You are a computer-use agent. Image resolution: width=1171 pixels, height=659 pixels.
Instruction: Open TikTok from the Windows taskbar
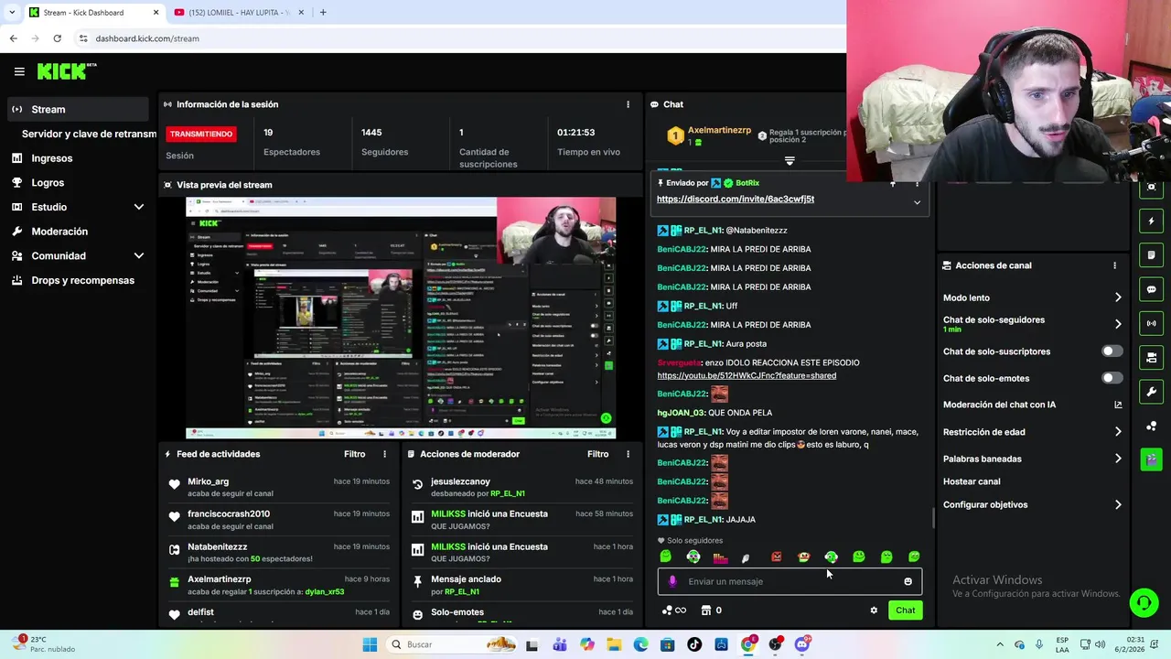tap(694, 644)
